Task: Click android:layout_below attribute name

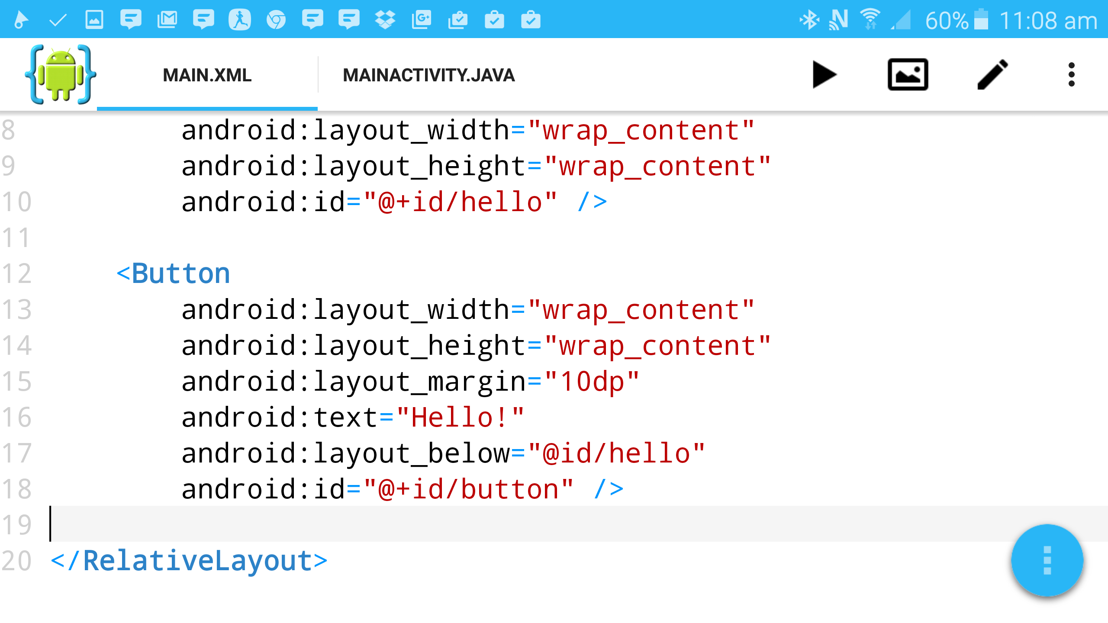Action: pyautogui.click(x=345, y=453)
